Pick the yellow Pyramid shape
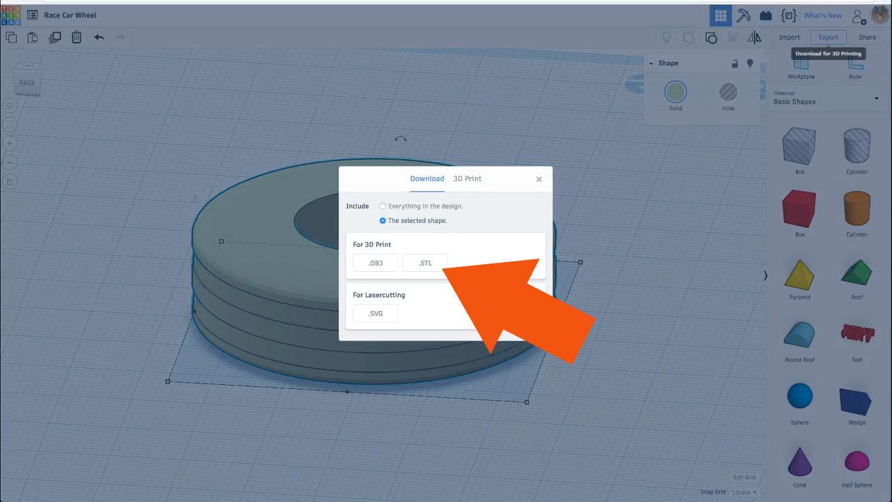The height and width of the screenshot is (502, 892). point(800,277)
